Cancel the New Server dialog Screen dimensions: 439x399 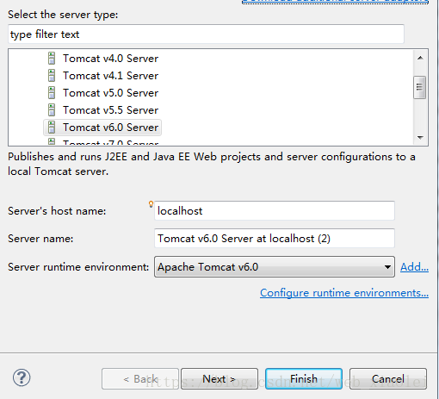388,379
